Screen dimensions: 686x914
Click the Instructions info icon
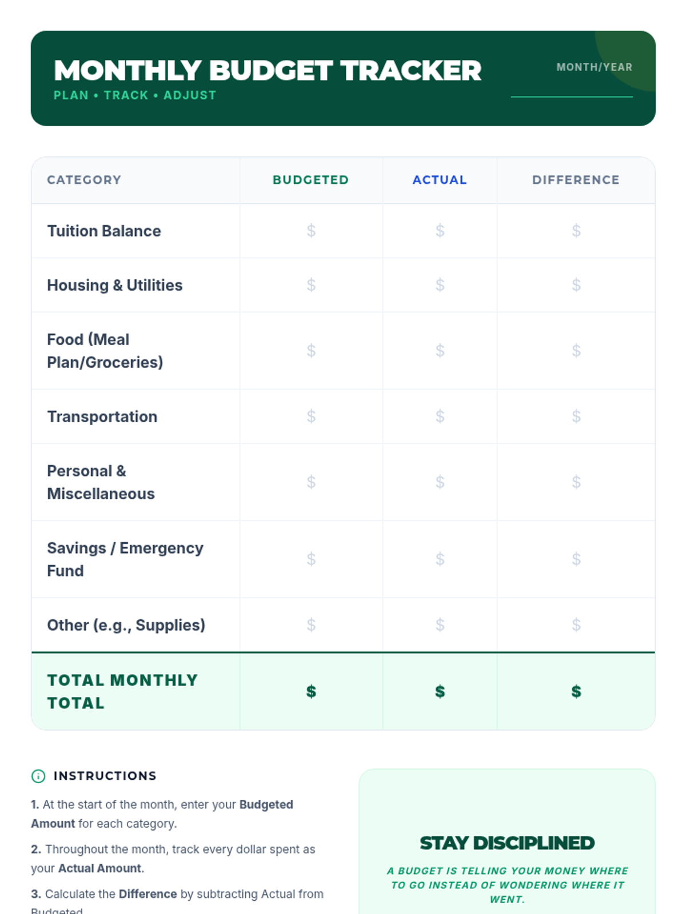(38, 776)
